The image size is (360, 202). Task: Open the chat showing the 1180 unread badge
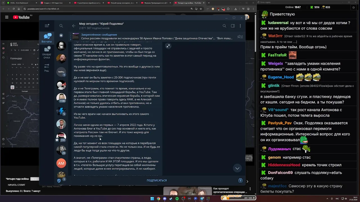(61, 98)
